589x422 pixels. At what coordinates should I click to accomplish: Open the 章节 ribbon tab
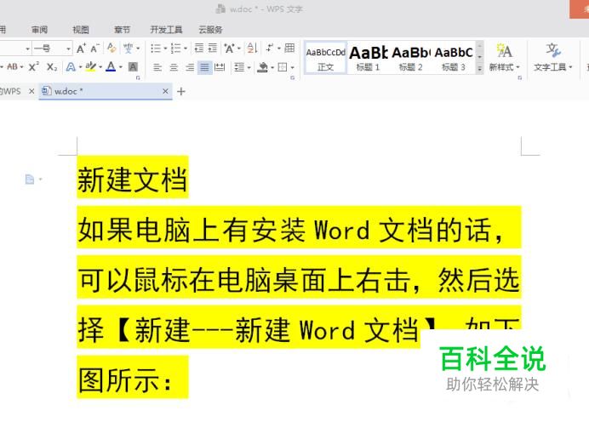coord(122,30)
